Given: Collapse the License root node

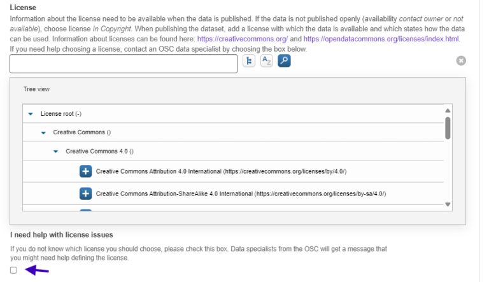Looking at the screenshot, I should click(31, 114).
